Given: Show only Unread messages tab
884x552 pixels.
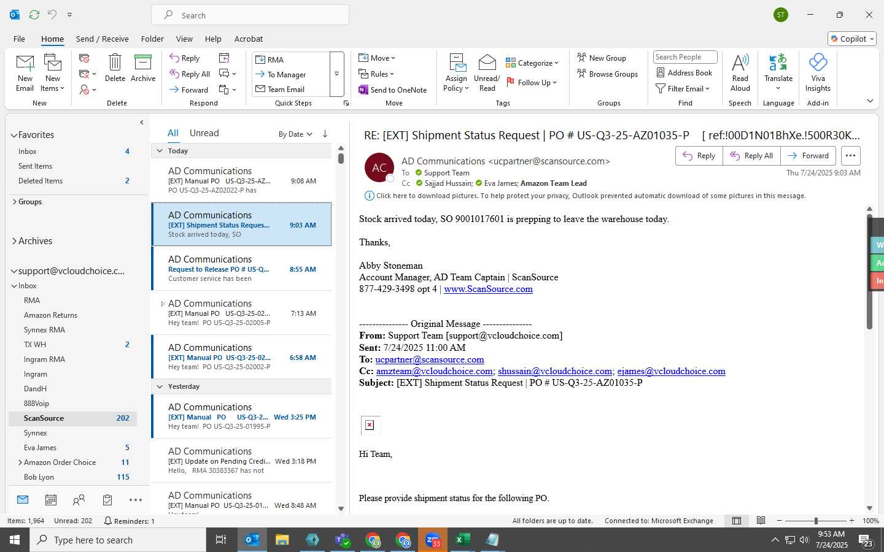Looking at the screenshot, I should coord(204,133).
